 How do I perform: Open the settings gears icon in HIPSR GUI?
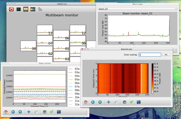coord(40,9)
